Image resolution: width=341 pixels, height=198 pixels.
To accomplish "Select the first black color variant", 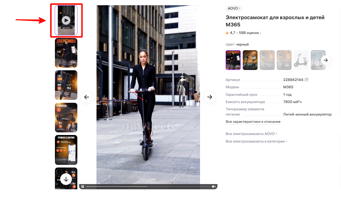I will click(233, 60).
